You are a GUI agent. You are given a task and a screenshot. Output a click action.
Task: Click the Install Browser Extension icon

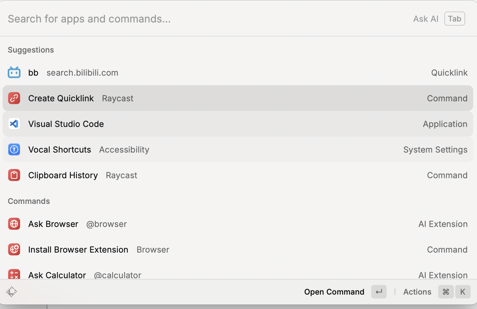click(x=14, y=250)
